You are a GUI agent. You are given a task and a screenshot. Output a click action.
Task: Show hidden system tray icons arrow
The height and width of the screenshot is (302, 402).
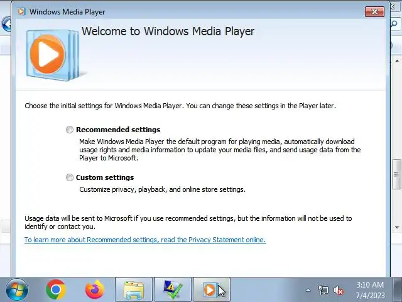click(x=308, y=291)
